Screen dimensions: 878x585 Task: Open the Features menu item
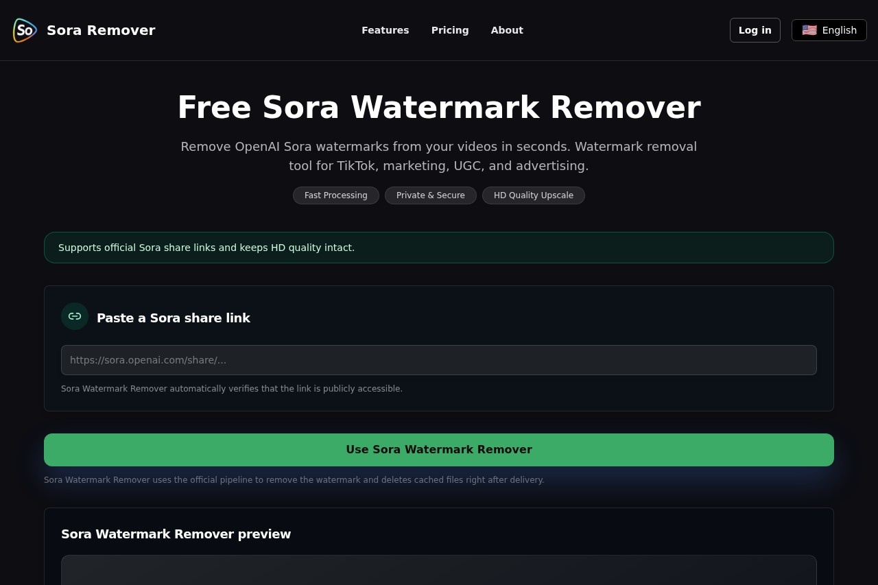[385, 30]
